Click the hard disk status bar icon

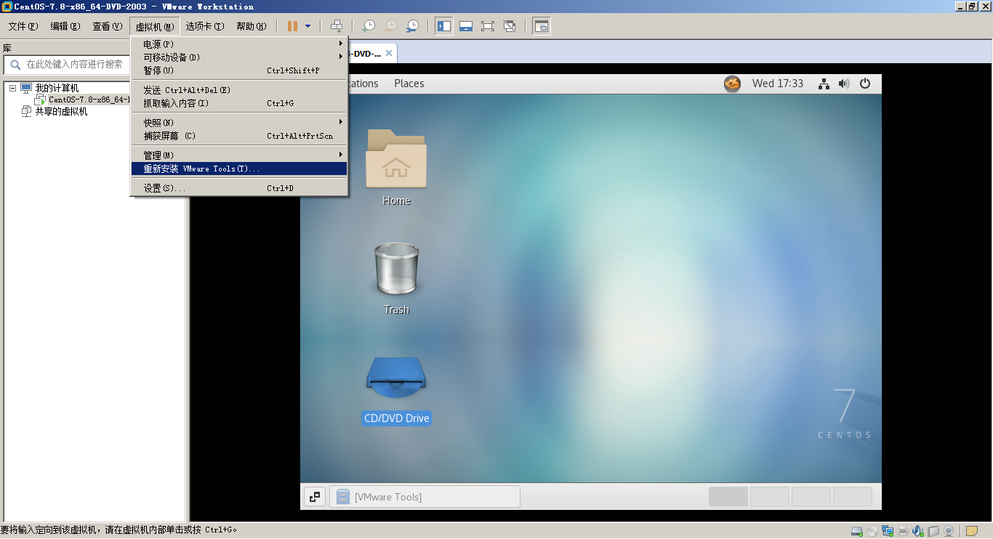point(857,531)
